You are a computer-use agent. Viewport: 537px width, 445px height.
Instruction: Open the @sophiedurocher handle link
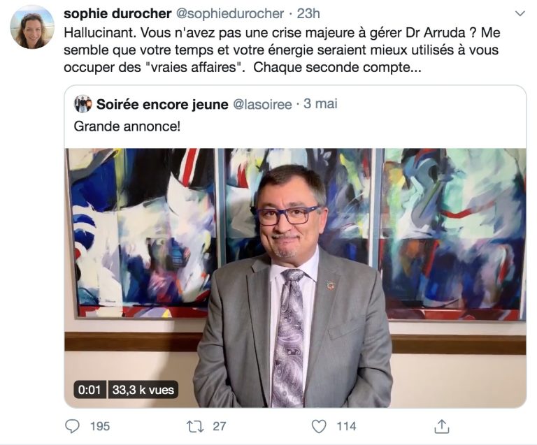click(x=230, y=14)
